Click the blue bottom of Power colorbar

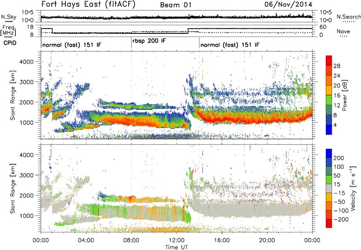pyautogui.click(x=329, y=130)
